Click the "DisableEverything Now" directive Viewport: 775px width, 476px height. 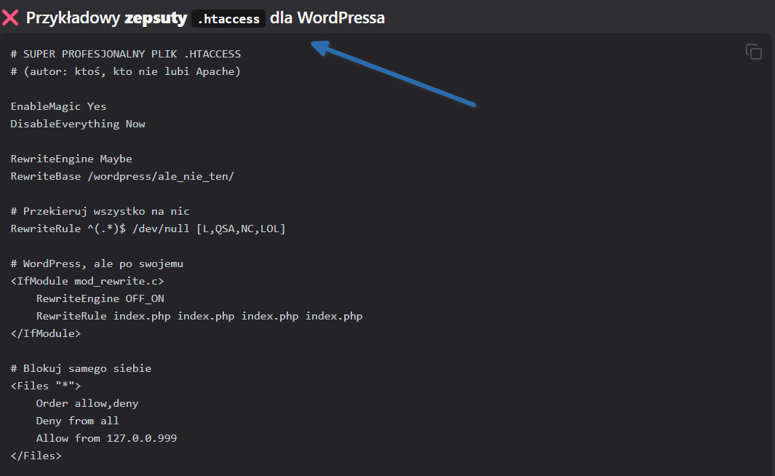pos(78,124)
